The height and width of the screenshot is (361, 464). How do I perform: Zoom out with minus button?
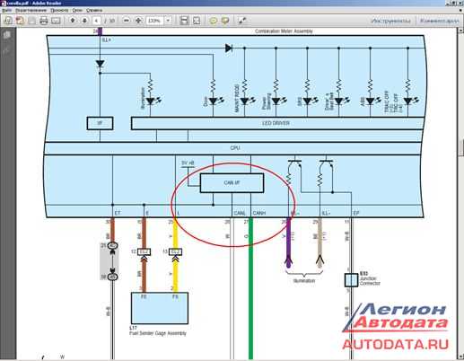127,21
